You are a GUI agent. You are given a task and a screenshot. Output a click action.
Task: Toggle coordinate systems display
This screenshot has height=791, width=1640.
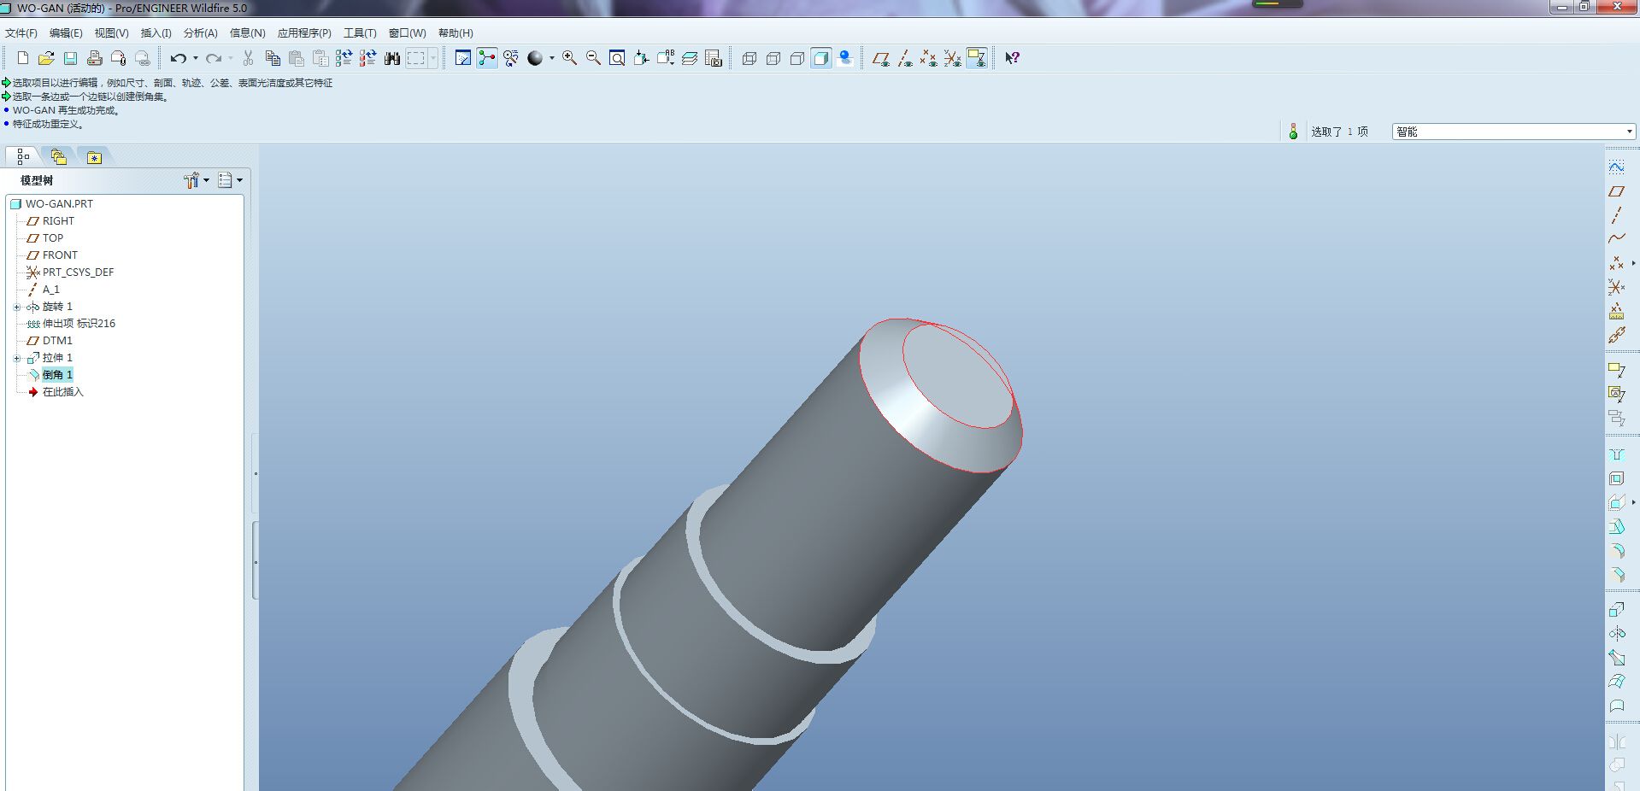(952, 58)
